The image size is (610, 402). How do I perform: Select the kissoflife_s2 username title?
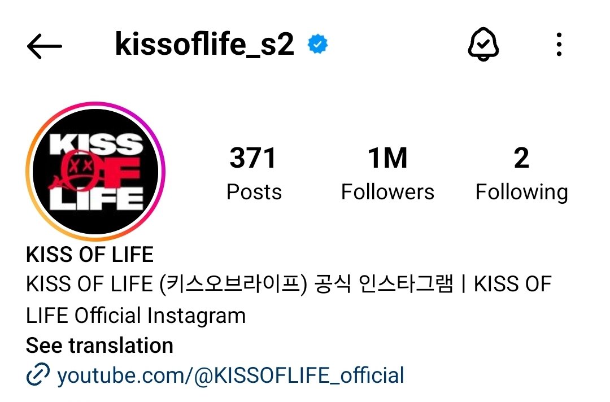[x=204, y=44]
